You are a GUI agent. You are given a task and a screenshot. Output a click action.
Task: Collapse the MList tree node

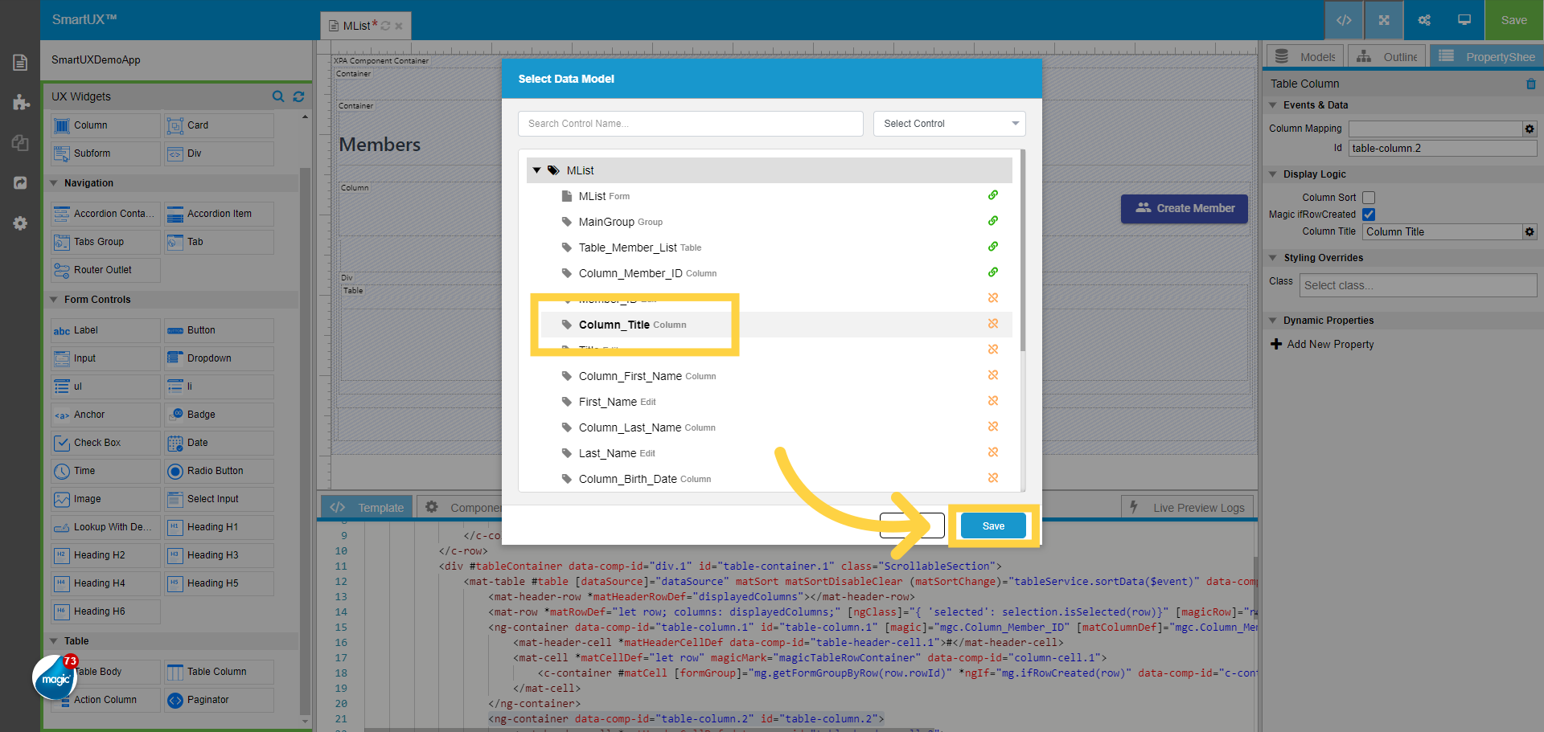(x=536, y=170)
